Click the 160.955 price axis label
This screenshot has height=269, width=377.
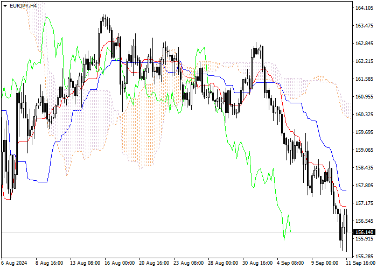[364, 97]
